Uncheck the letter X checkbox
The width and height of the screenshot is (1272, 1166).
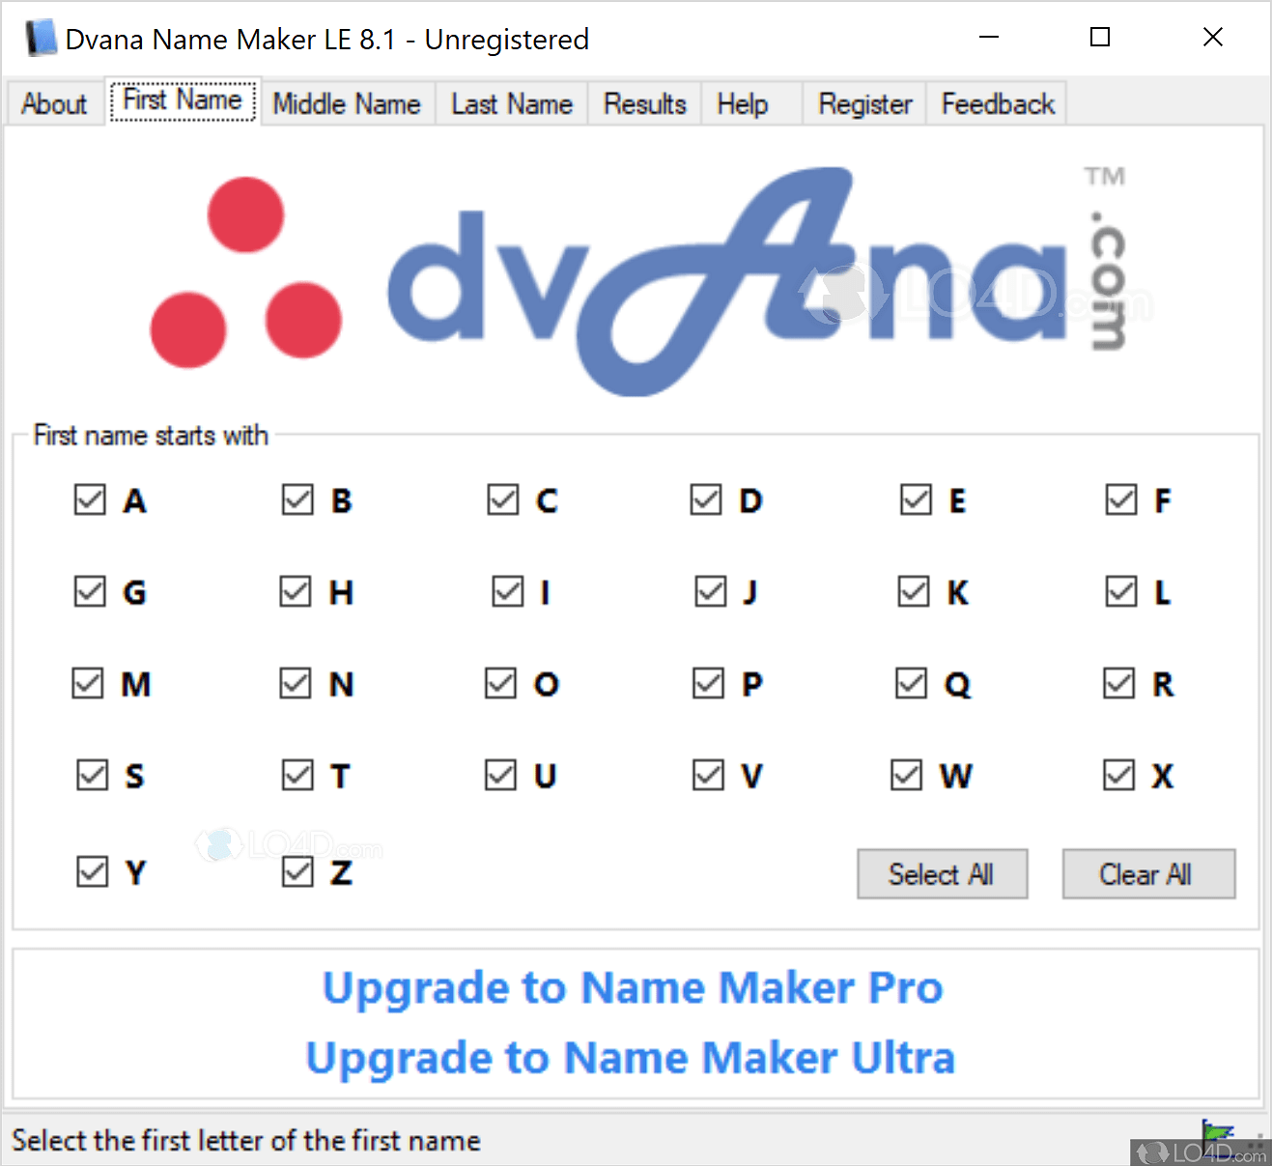tap(1119, 775)
